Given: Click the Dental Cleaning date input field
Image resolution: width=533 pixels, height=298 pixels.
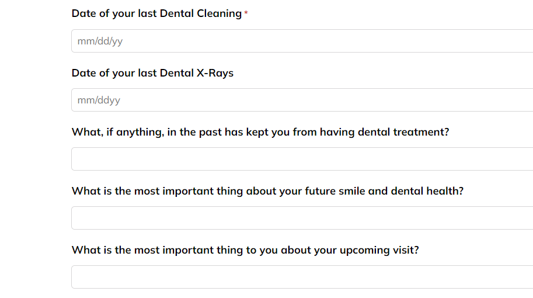Looking at the screenshot, I should [302, 41].
